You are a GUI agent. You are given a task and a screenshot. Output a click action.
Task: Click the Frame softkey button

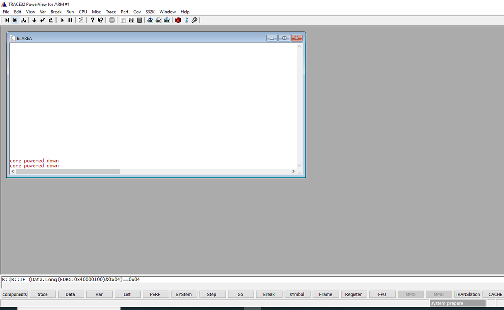click(325, 294)
